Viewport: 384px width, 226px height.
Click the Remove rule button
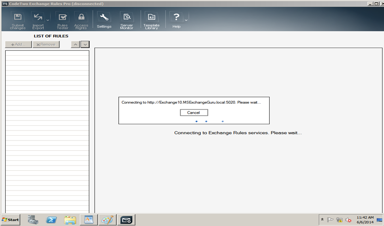pyautogui.click(x=46, y=45)
